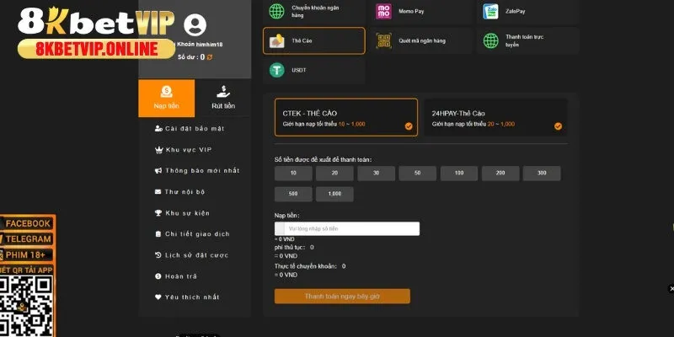Choose the ZaloPay payment icon
Viewport: 674px width, 337px height.
[x=491, y=12]
